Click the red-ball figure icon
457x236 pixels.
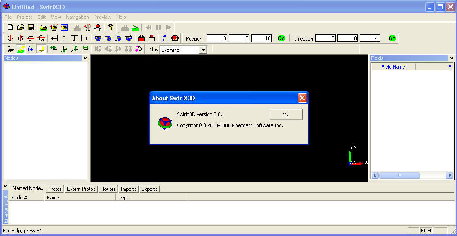98,28
